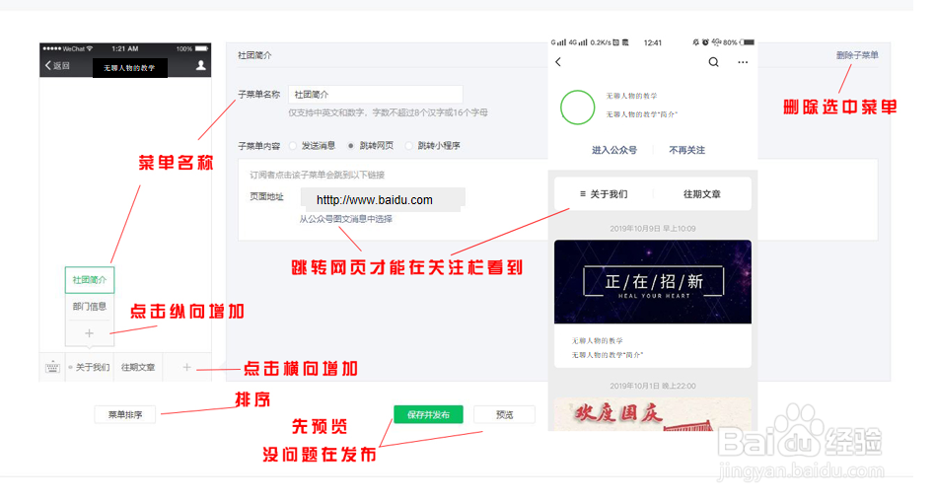
Task: Open the 正在招新 article thumbnail
Action: point(652,282)
